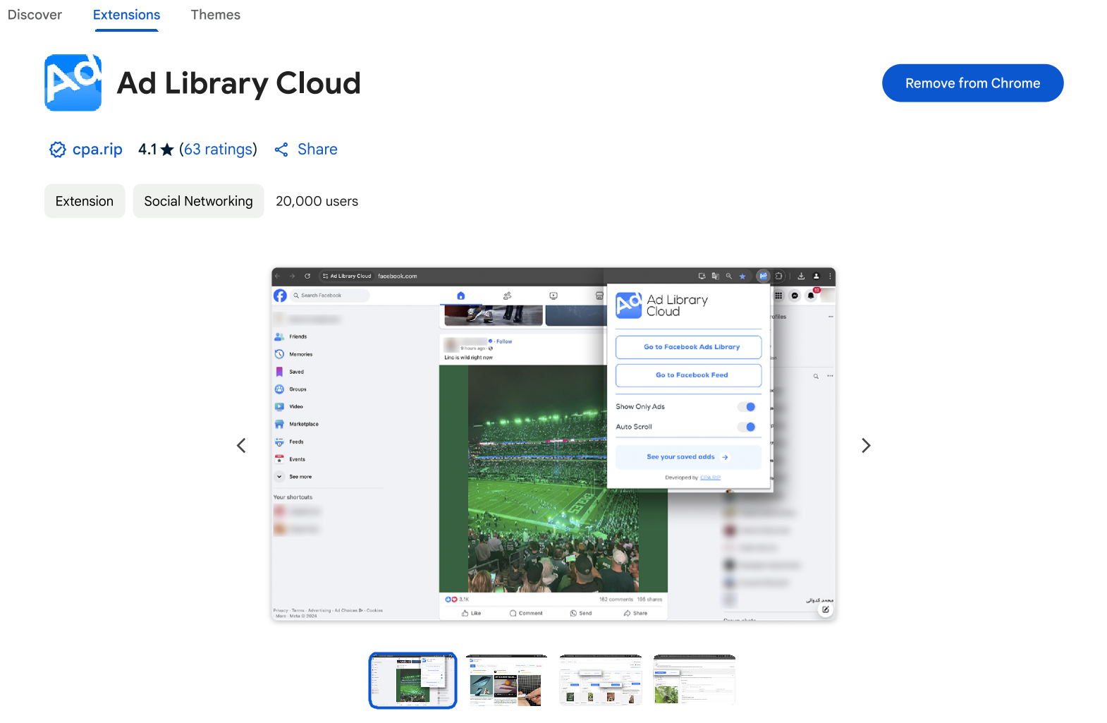The width and height of the screenshot is (1107, 723).
Task: Open the cpa.rip publisher link
Action: [x=97, y=150]
